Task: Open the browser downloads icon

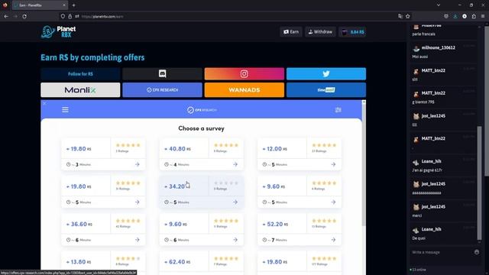Action: tap(455, 16)
